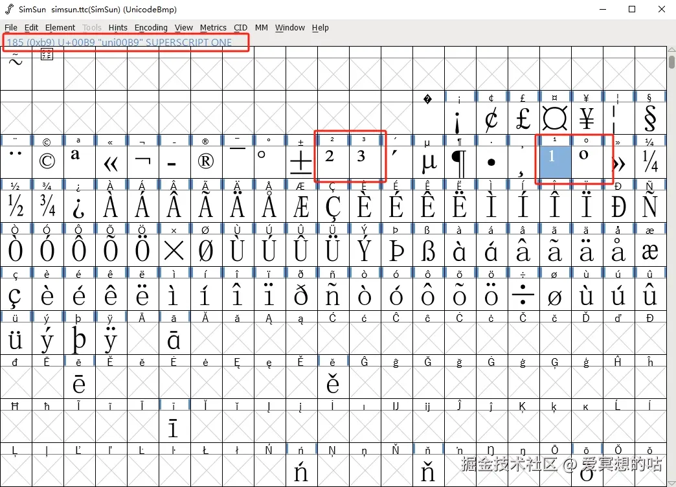Select the ÿ y-diaeresis glyph cell
Image resolution: width=676 pixels, height=487 pixels.
coord(111,339)
